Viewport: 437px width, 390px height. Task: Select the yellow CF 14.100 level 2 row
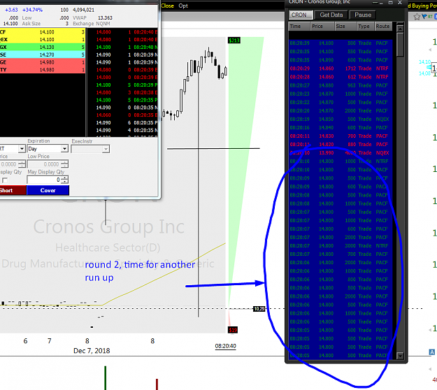pos(43,32)
